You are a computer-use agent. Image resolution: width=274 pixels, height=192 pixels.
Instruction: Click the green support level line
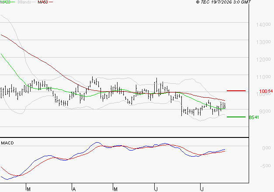click(x=236, y=117)
